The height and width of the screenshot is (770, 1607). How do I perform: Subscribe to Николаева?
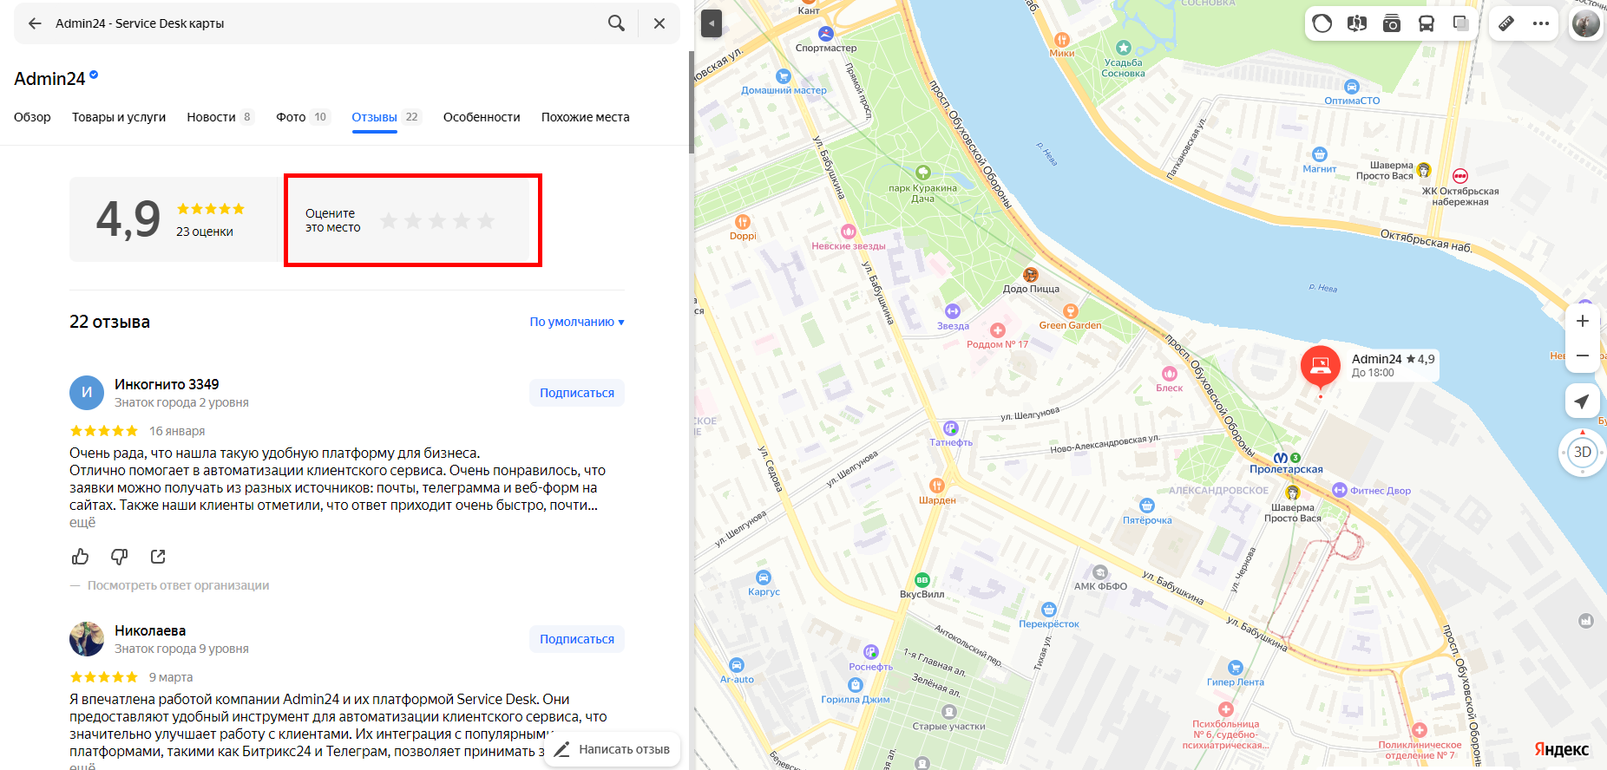pyautogui.click(x=577, y=639)
